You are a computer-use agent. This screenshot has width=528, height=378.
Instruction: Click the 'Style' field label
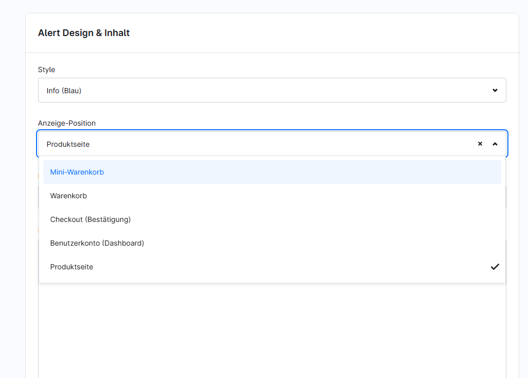click(x=46, y=70)
